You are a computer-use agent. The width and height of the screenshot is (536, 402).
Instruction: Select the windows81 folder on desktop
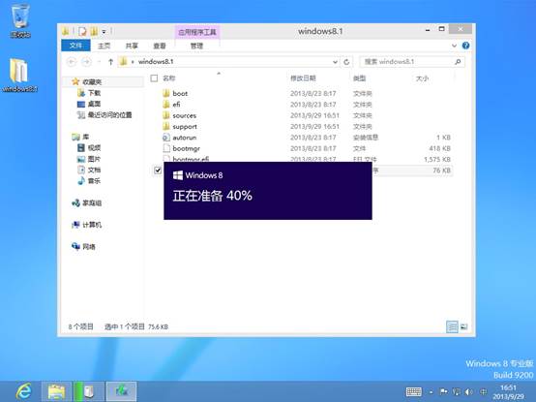pos(19,76)
